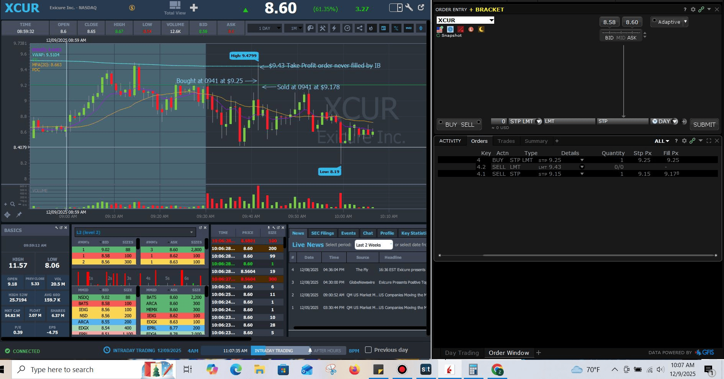
Task: Click the magnifier zoom icon on chart
Action: coord(13,204)
